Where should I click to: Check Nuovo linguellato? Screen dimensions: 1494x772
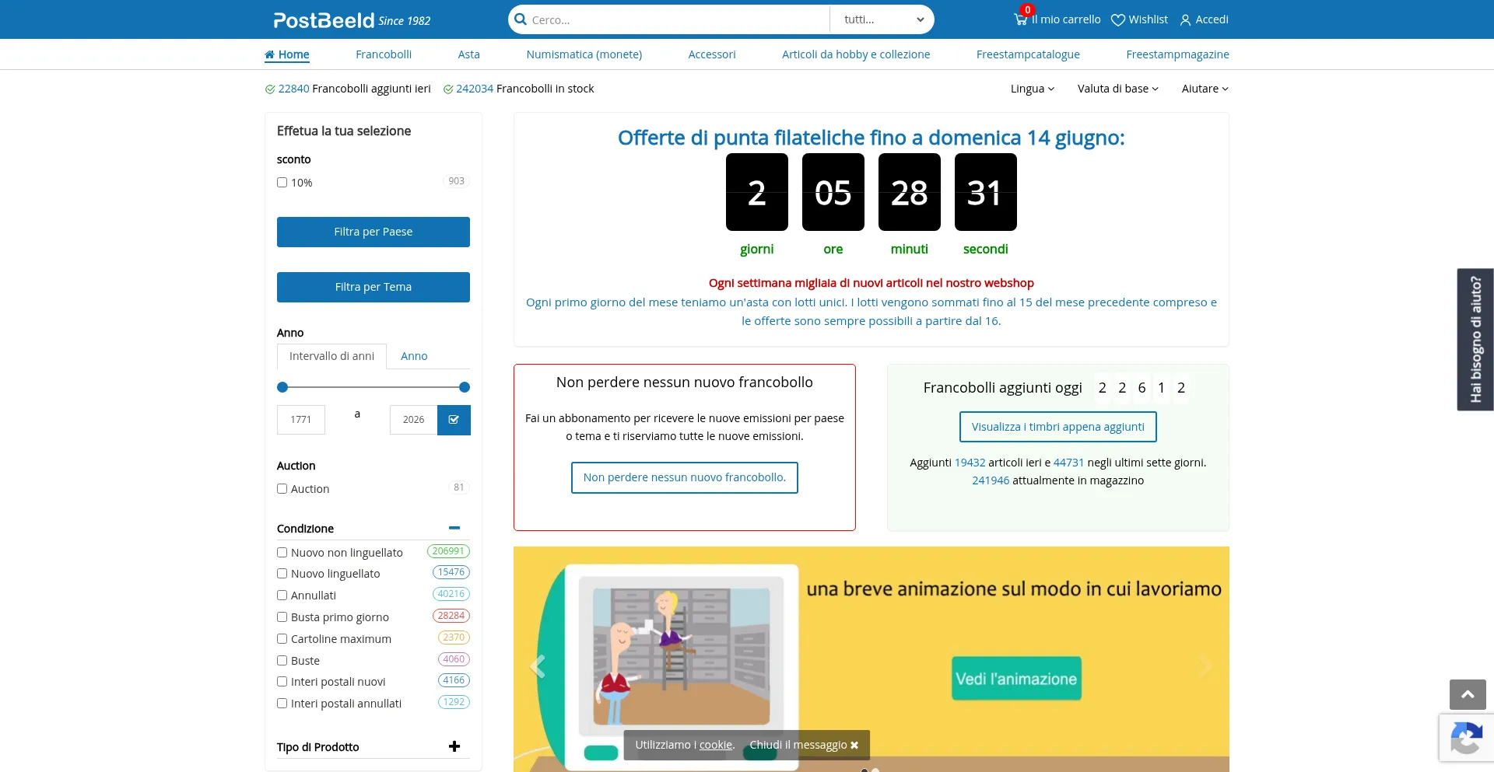click(282, 574)
